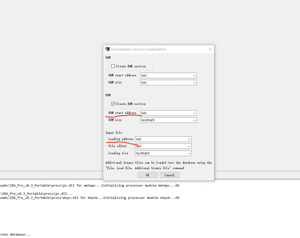Expand the RAM start address dropdown arrow
This screenshot has height=238, width=300.
[x=194, y=76]
